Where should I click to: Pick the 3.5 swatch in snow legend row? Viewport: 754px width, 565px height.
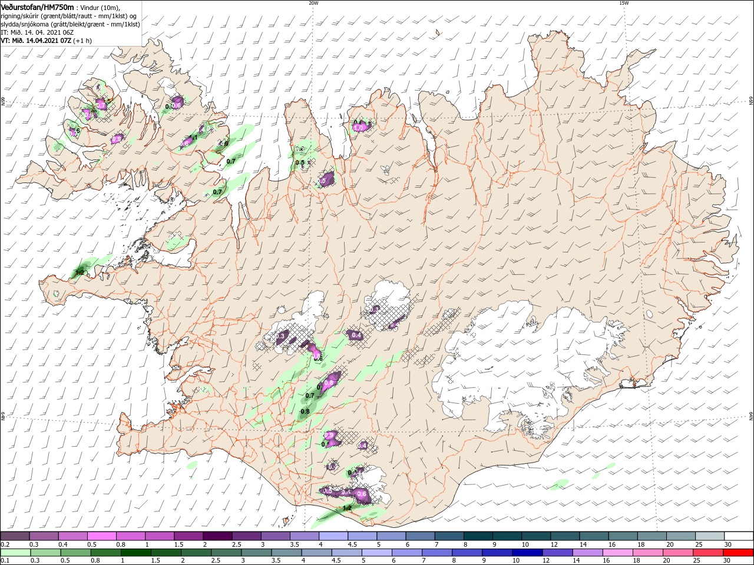[x=303, y=536]
